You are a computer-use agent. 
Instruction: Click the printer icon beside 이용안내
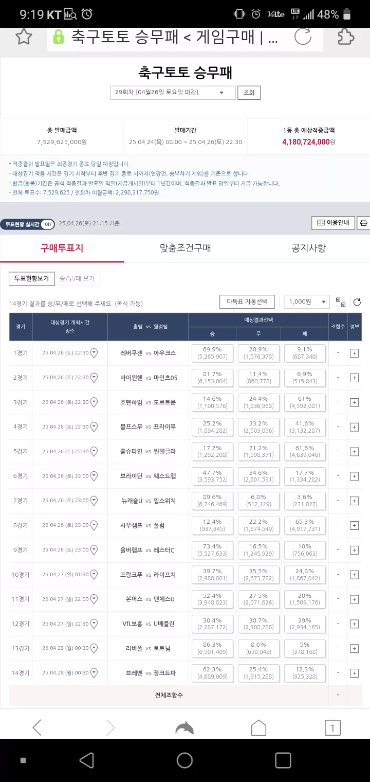pyautogui.click(x=364, y=223)
